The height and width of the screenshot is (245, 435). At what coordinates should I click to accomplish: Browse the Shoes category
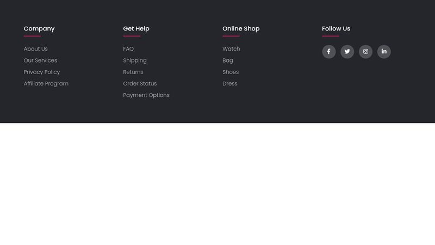tap(231, 72)
